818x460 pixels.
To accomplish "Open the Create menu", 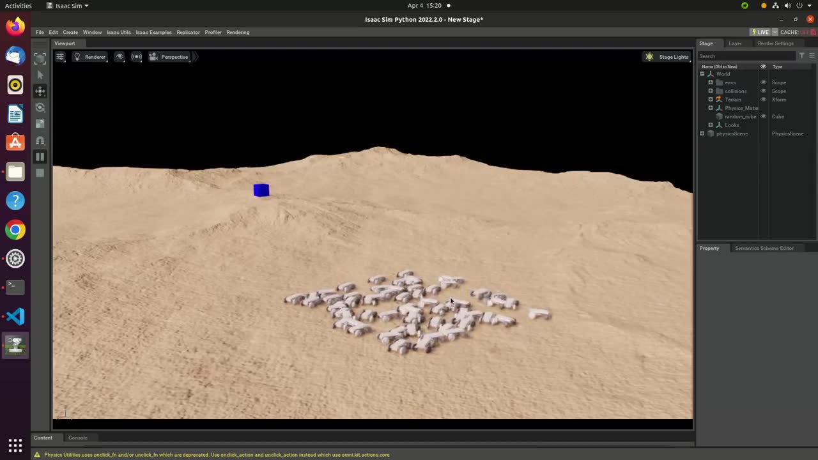I will click(70, 32).
